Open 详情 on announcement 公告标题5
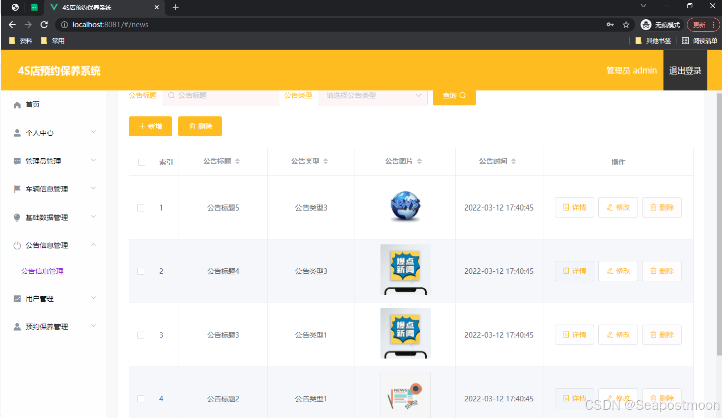 click(574, 207)
